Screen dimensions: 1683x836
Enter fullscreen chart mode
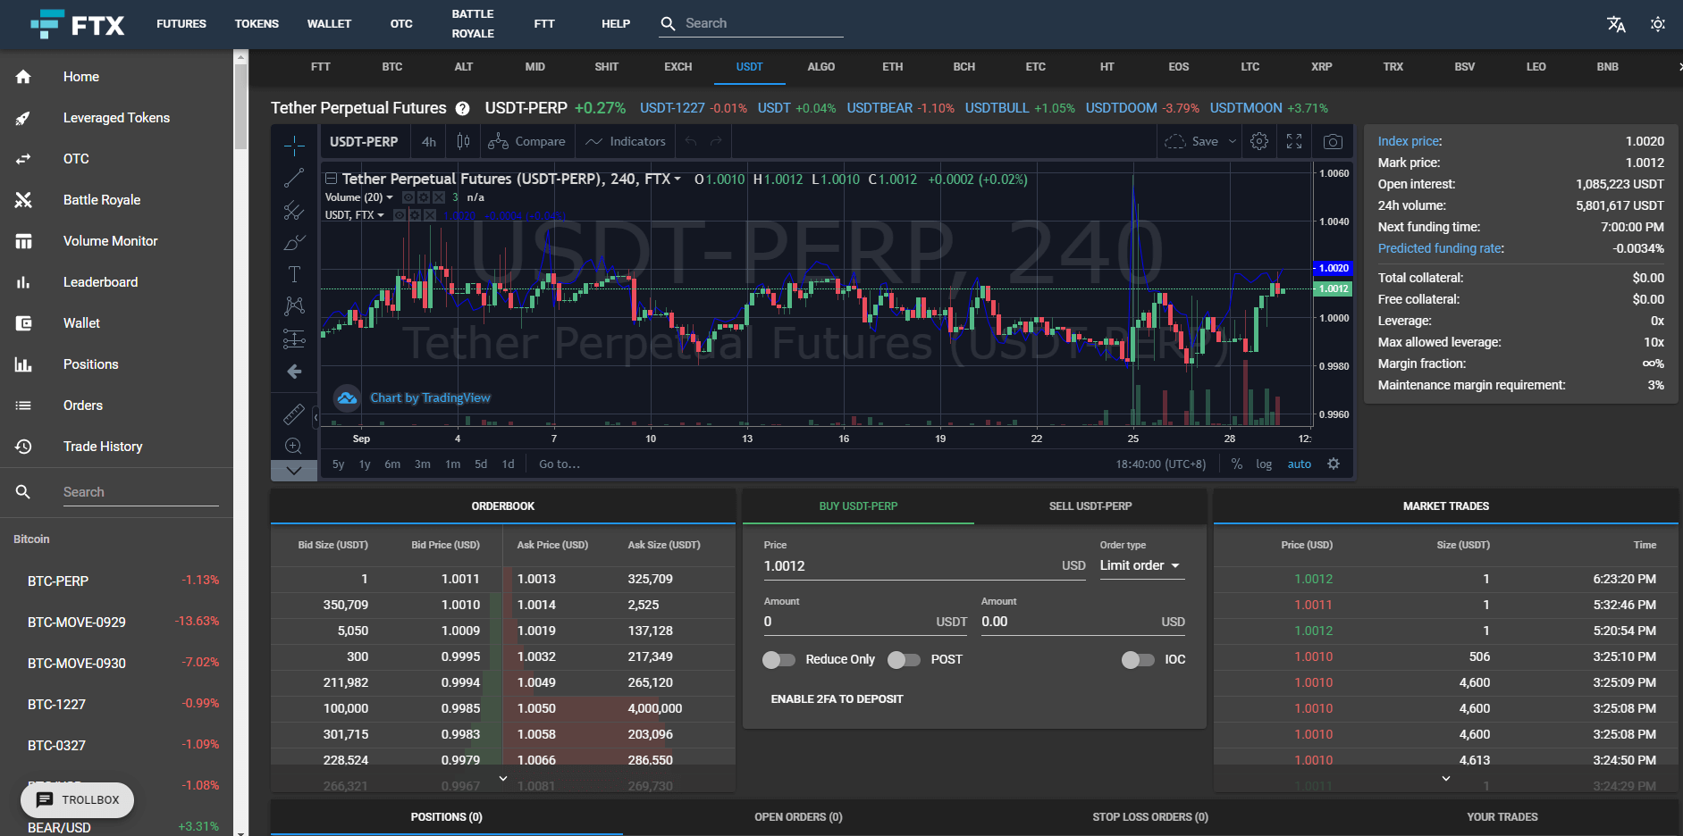click(x=1294, y=141)
